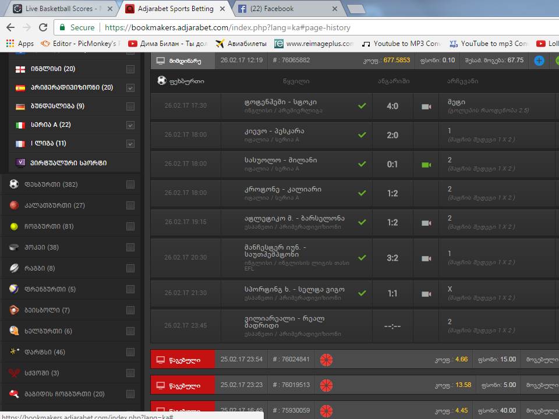559x419 pixels.
Task: Click red basketball icon on bet 75930059
Action: pyautogui.click(x=326, y=411)
